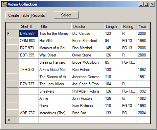
Task: Click the Length column header
Action: coord(113,26)
